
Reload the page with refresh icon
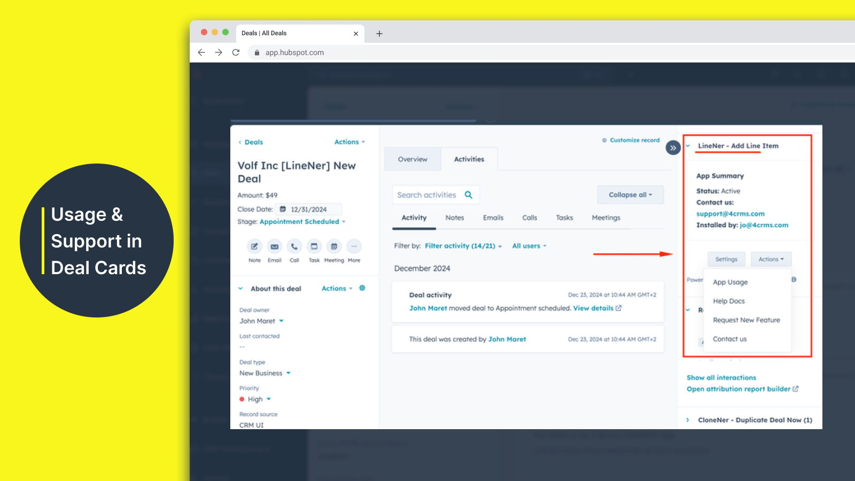(x=236, y=52)
